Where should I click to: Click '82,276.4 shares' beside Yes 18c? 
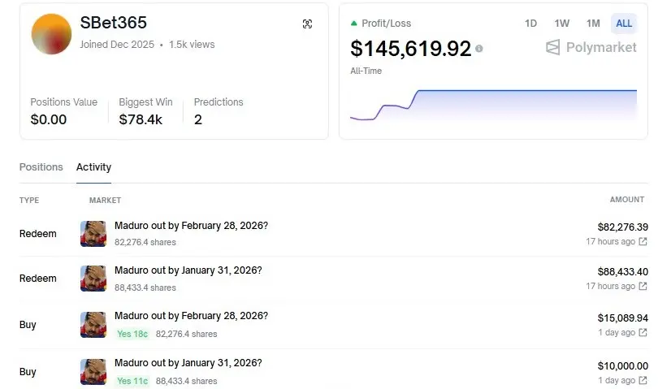[186, 334]
